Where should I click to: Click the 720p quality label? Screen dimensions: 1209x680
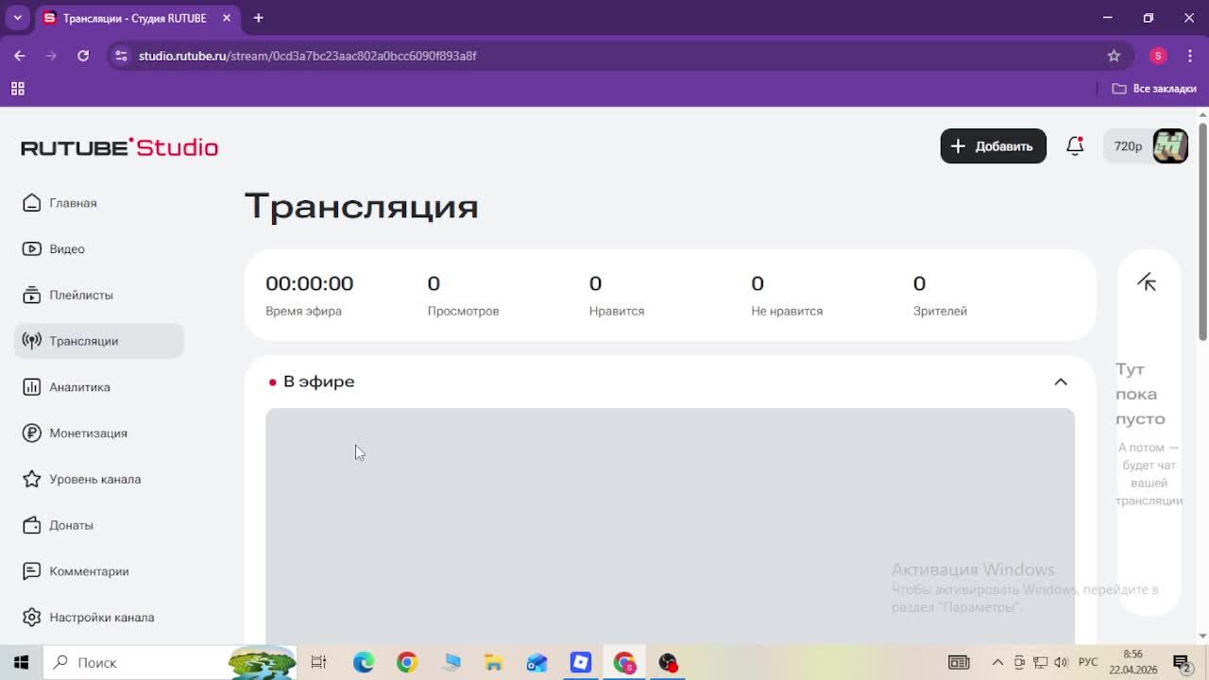1128,146
